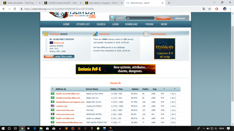
Task: Open Chrome's three-dot menu
Action: [230, 9]
